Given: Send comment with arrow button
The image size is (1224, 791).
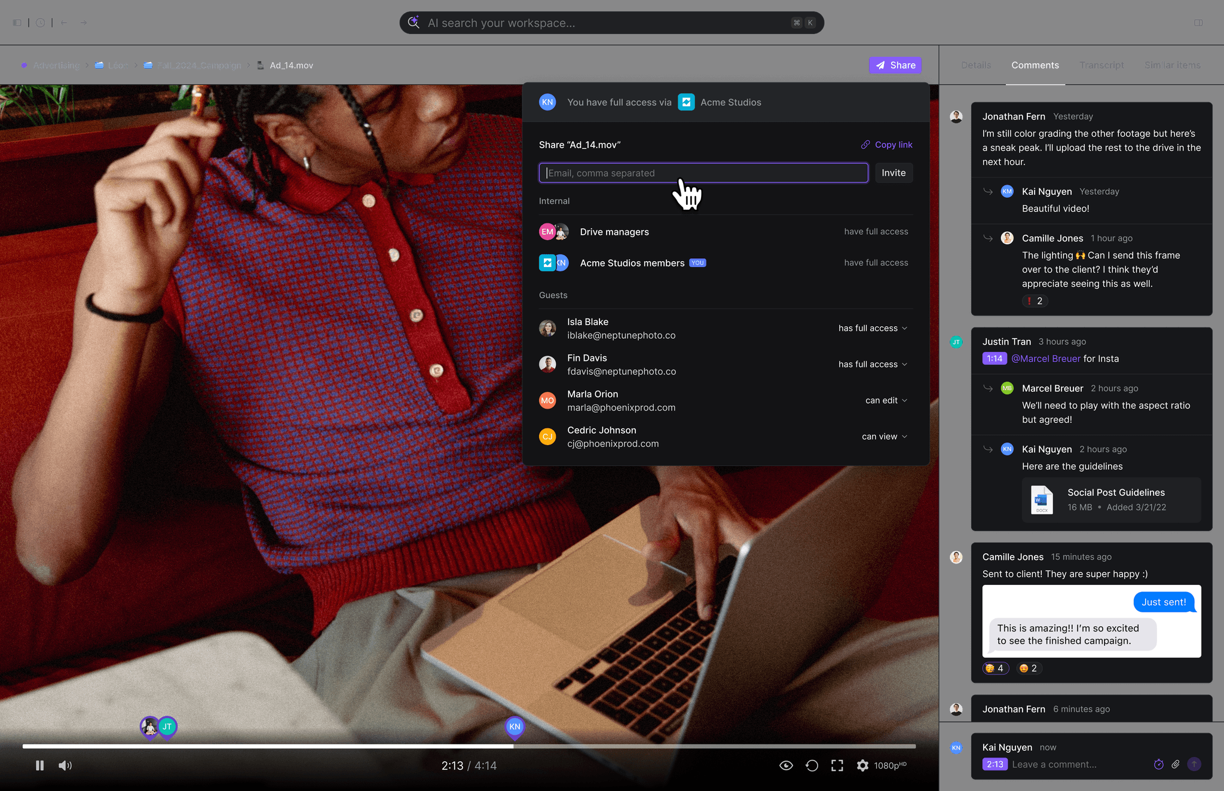Looking at the screenshot, I should 1194,764.
